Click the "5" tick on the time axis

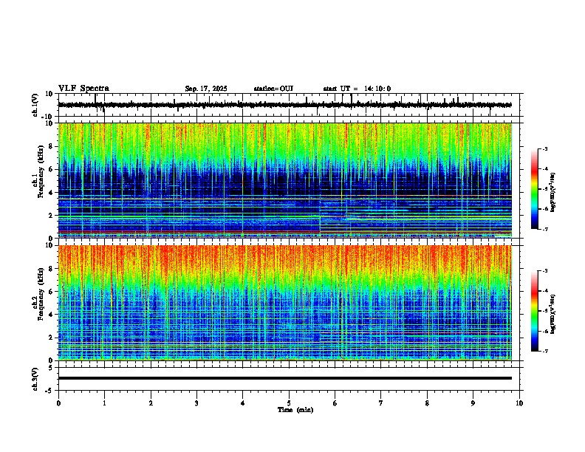coord(289,403)
